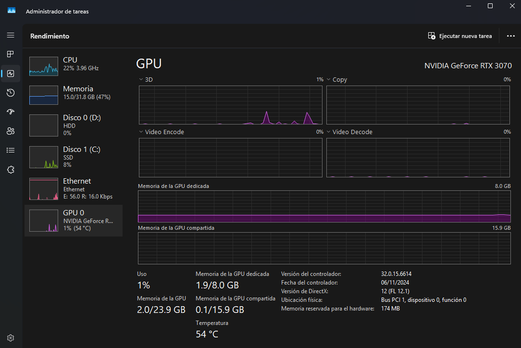Screen dimensions: 521x348
Task: Close the Administrador de tareas window
Action: click(512, 6)
